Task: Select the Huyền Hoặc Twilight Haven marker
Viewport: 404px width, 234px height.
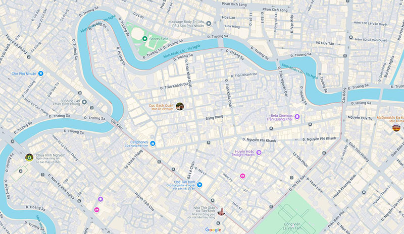Action: click(259, 152)
